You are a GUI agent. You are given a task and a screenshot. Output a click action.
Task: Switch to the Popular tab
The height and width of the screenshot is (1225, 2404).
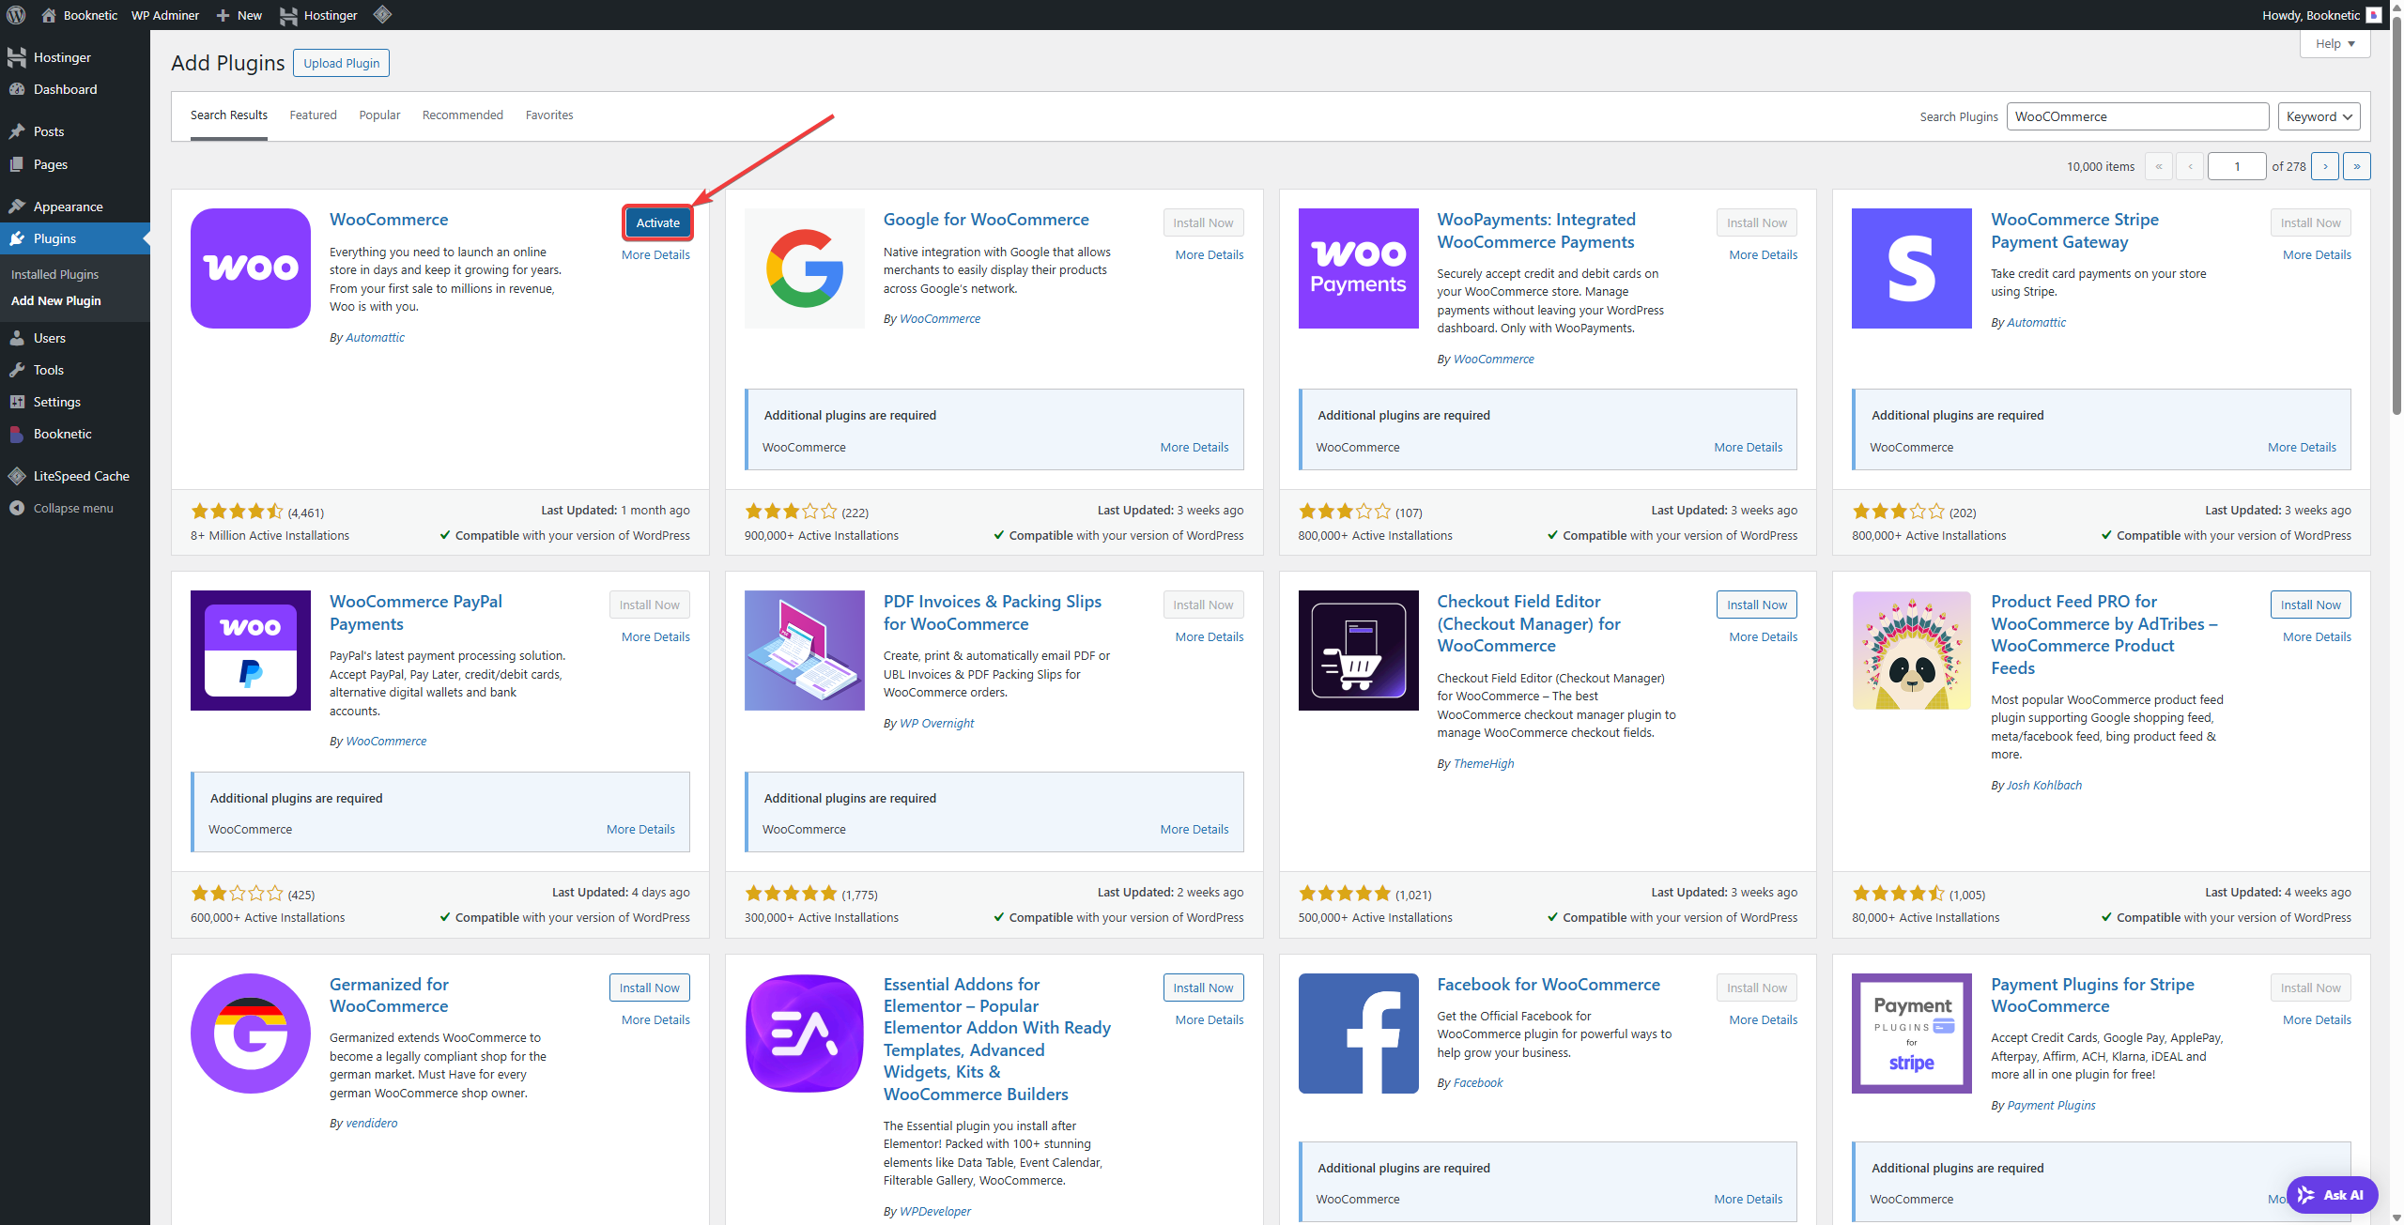[379, 115]
